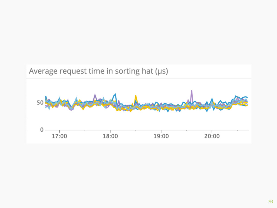Click the word "Average" in the title
The height and width of the screenshot is (208, 277).
(x=43, y=71)
